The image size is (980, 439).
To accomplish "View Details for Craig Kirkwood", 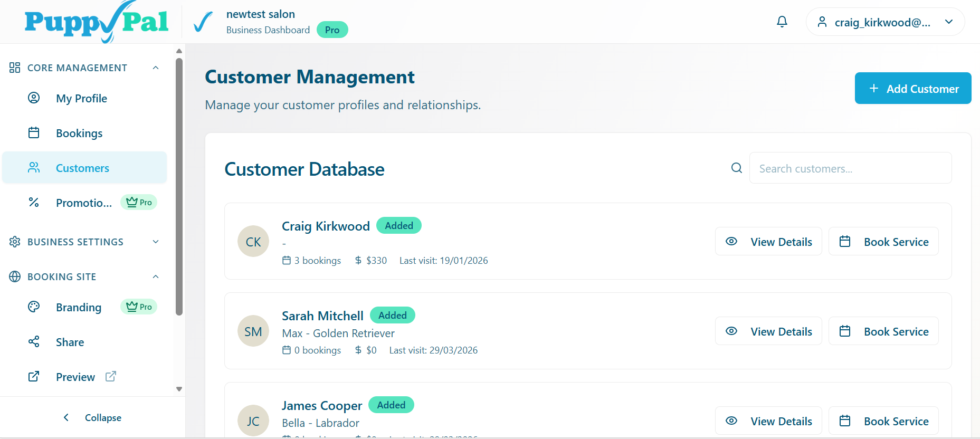I will 768,242.
